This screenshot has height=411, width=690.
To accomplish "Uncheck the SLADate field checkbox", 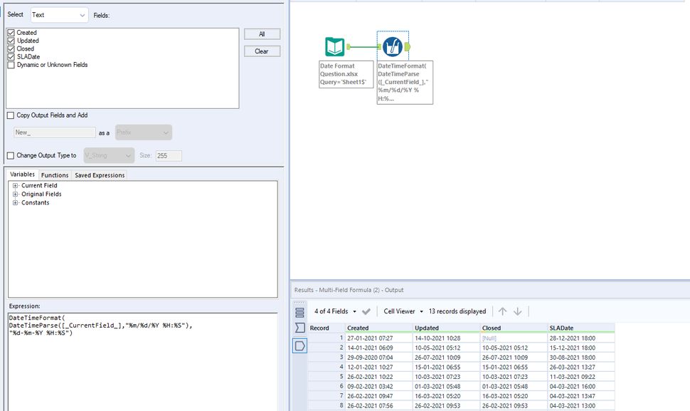I will point(11,57).
